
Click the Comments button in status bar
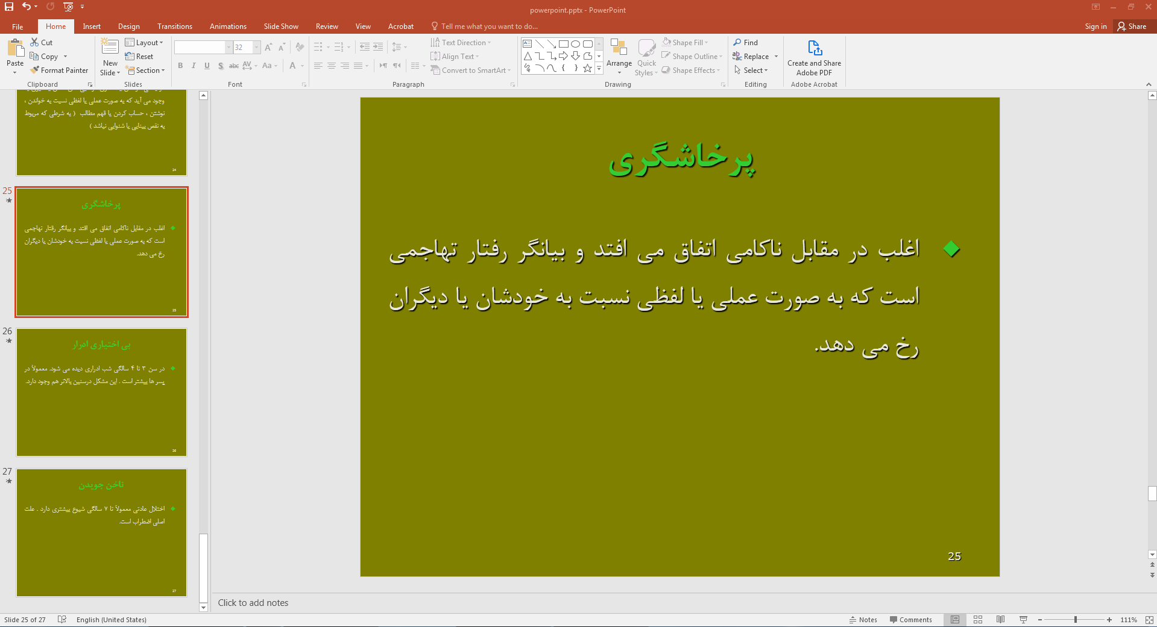910,620
